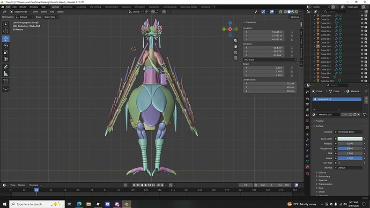Image resolution: width=370 pixels, height=208 pixels.
Task: Adjust the Alpha slider
Action: 350,158
